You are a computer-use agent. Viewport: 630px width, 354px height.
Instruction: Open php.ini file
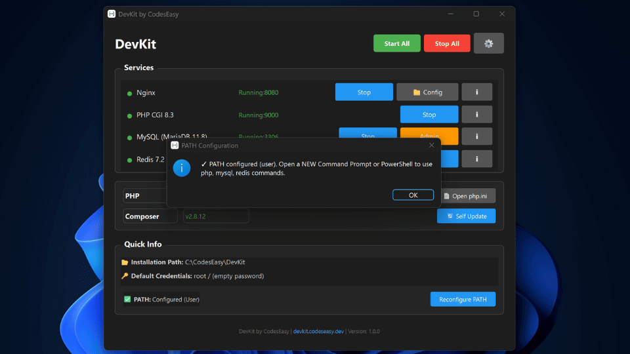(x=468, y=196)
